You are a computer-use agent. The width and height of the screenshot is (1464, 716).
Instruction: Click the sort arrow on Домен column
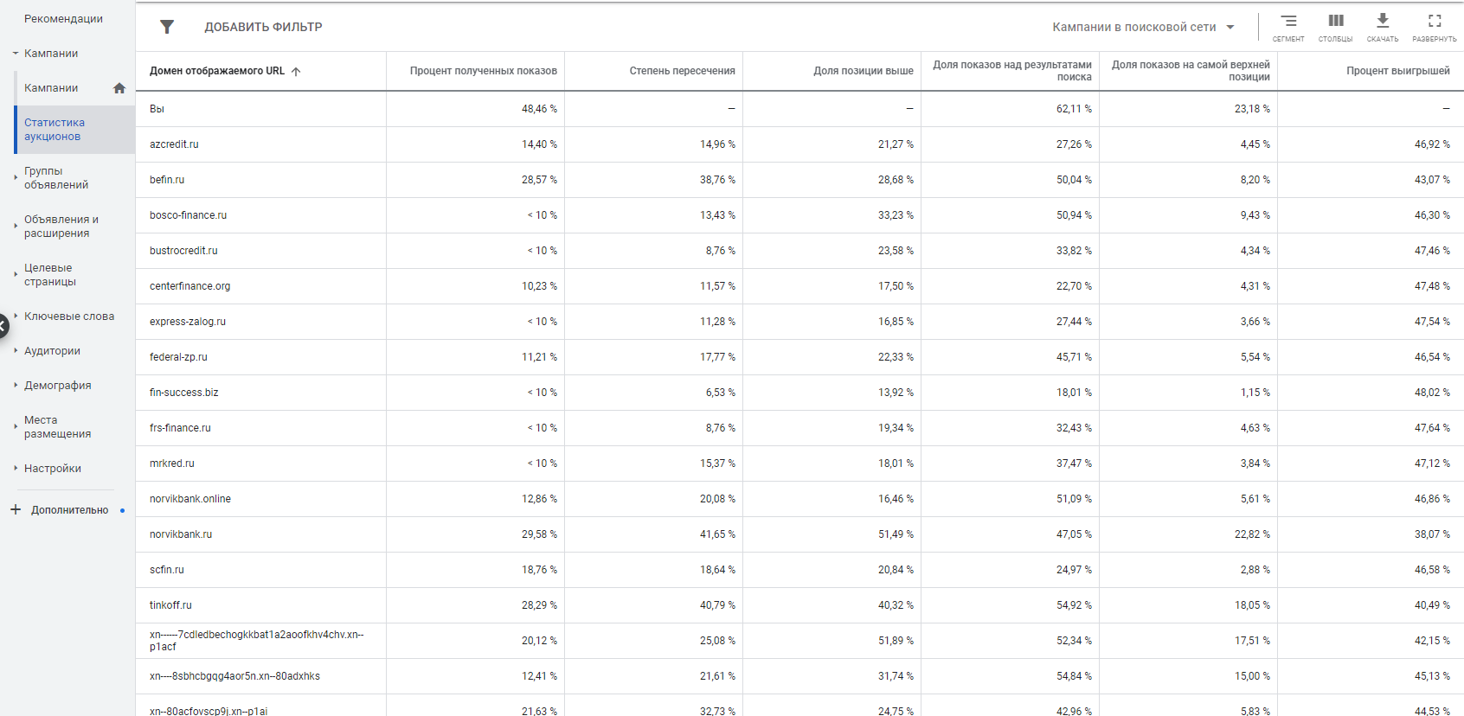pyautogui.click(x=296, y=72)
